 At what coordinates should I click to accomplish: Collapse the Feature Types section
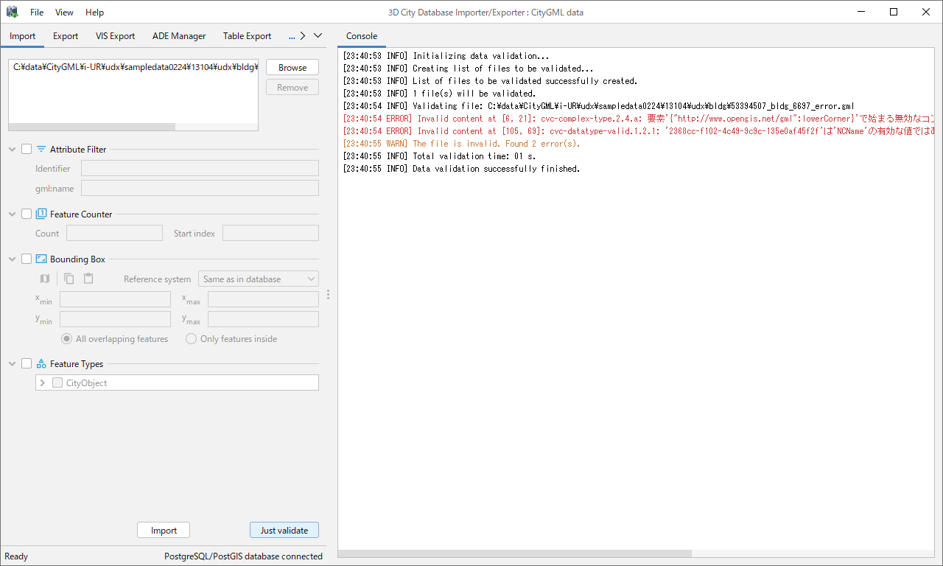click(x=13, y=364)
